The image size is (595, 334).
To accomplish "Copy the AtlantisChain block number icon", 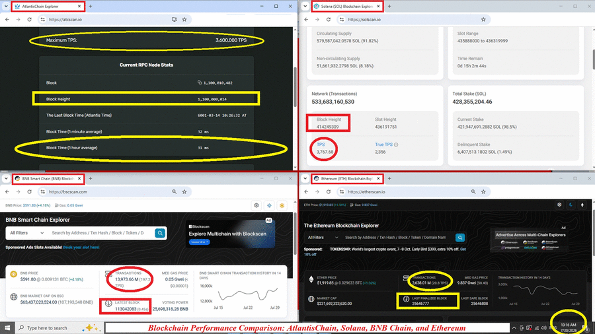I will coord(200,83).
